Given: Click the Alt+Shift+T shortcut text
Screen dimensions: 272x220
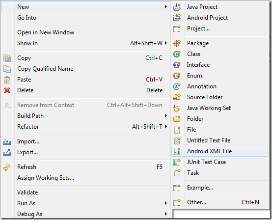Looking at the screenshot, I should point(147,127).
